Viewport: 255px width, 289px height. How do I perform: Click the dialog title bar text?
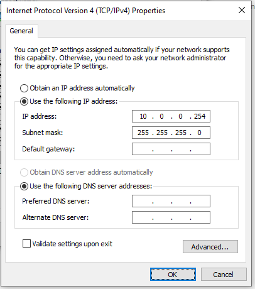(86, 11)
